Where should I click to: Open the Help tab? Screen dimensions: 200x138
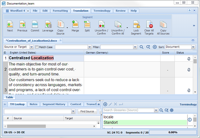(x=134, y=11)
